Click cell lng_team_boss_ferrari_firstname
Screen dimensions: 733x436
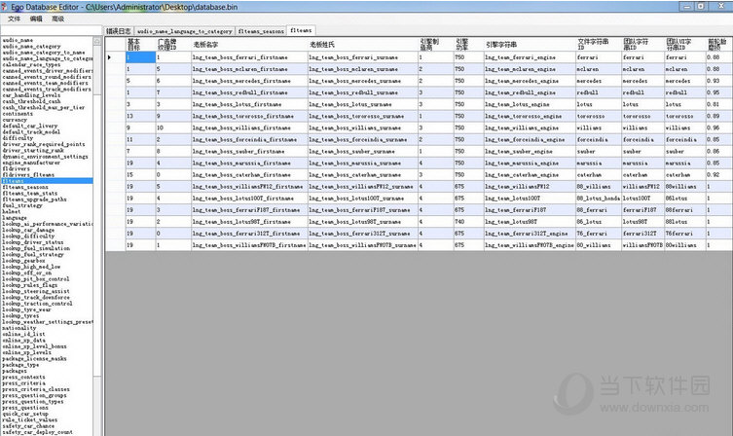click(x=249, y=57)
